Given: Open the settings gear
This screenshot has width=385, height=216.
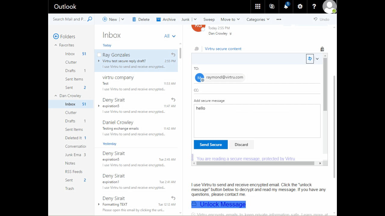Looking at the screenshot, I should pyautogui.click(x=300, y=7).
